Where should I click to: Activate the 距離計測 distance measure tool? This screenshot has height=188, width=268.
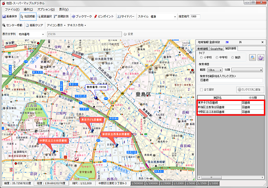(61, 17)
